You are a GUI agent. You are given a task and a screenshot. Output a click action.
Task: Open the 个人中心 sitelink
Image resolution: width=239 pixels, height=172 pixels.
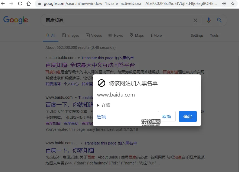(71, 84)
